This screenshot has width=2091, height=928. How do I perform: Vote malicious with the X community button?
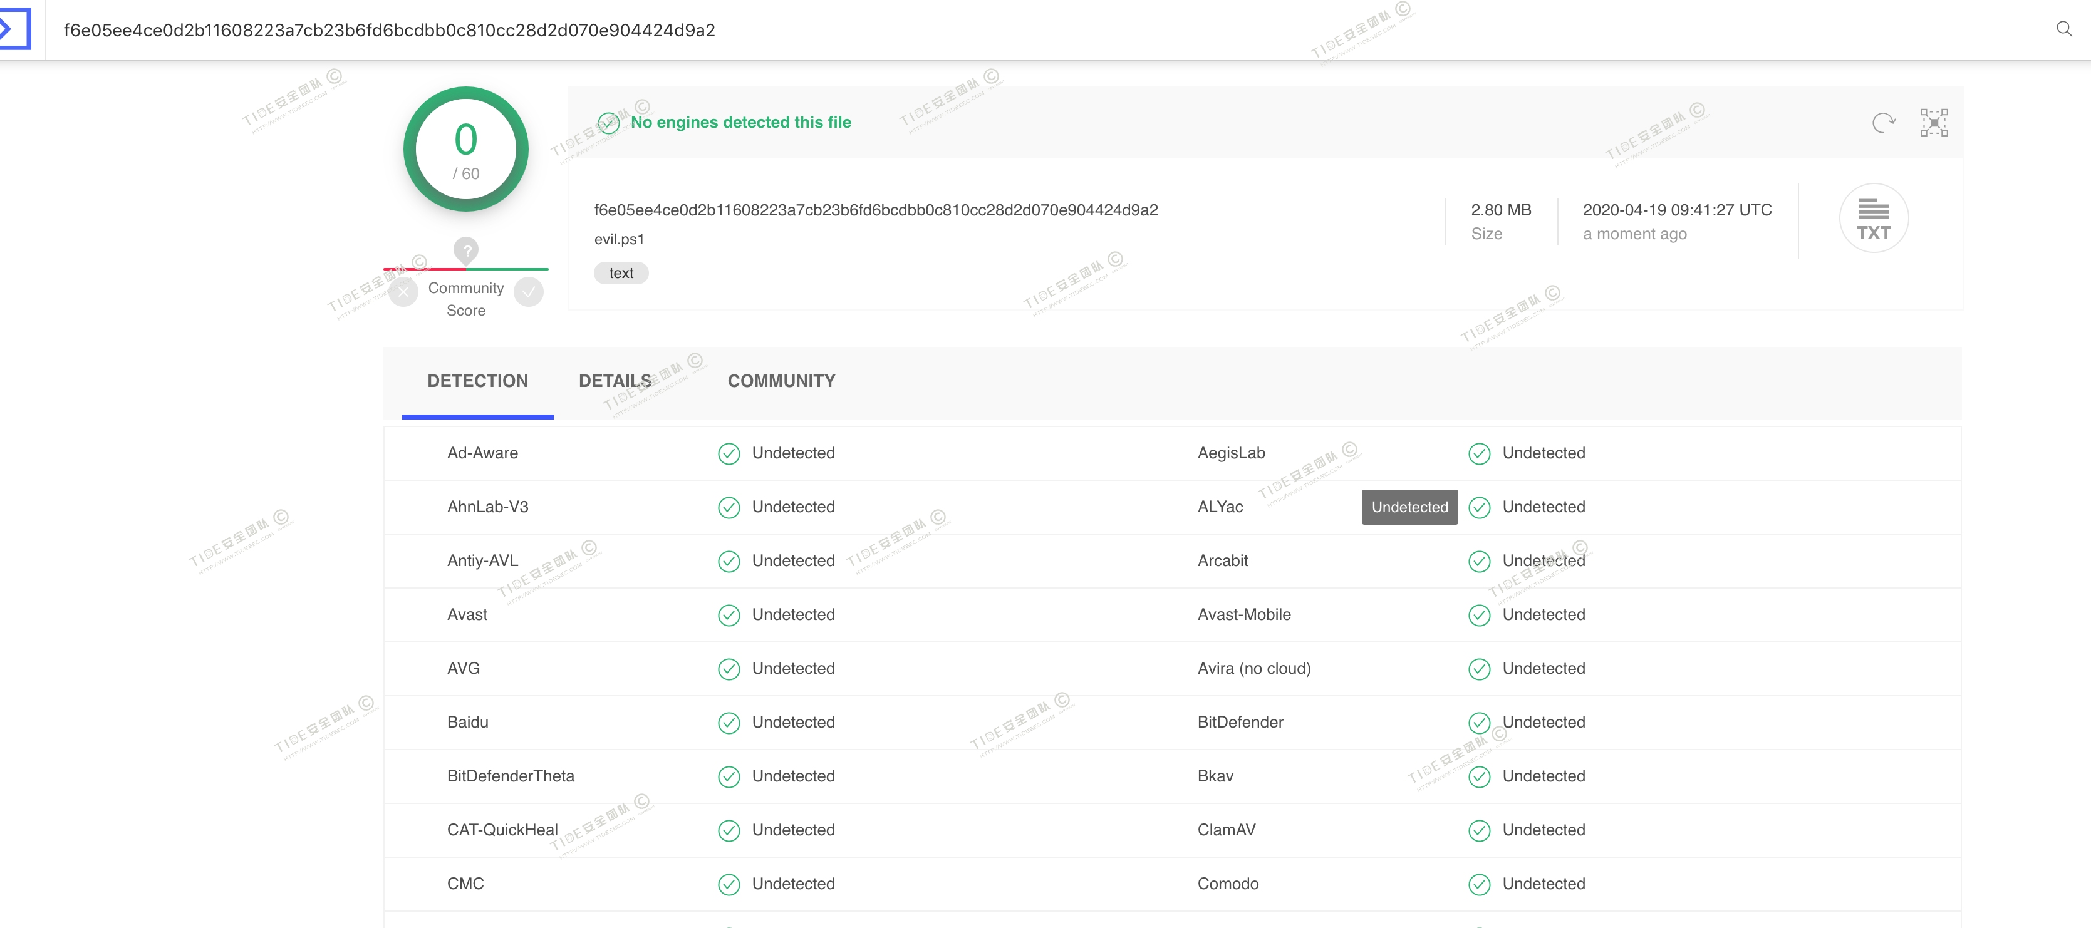403,292
